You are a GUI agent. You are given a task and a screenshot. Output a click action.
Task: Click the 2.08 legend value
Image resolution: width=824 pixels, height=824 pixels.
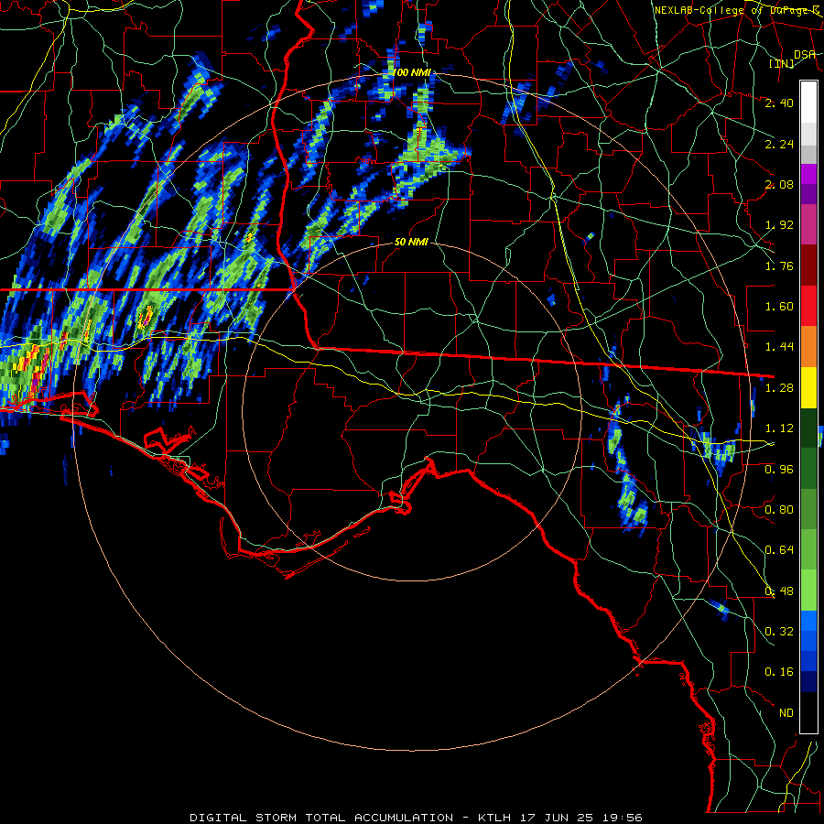[779, 184]
